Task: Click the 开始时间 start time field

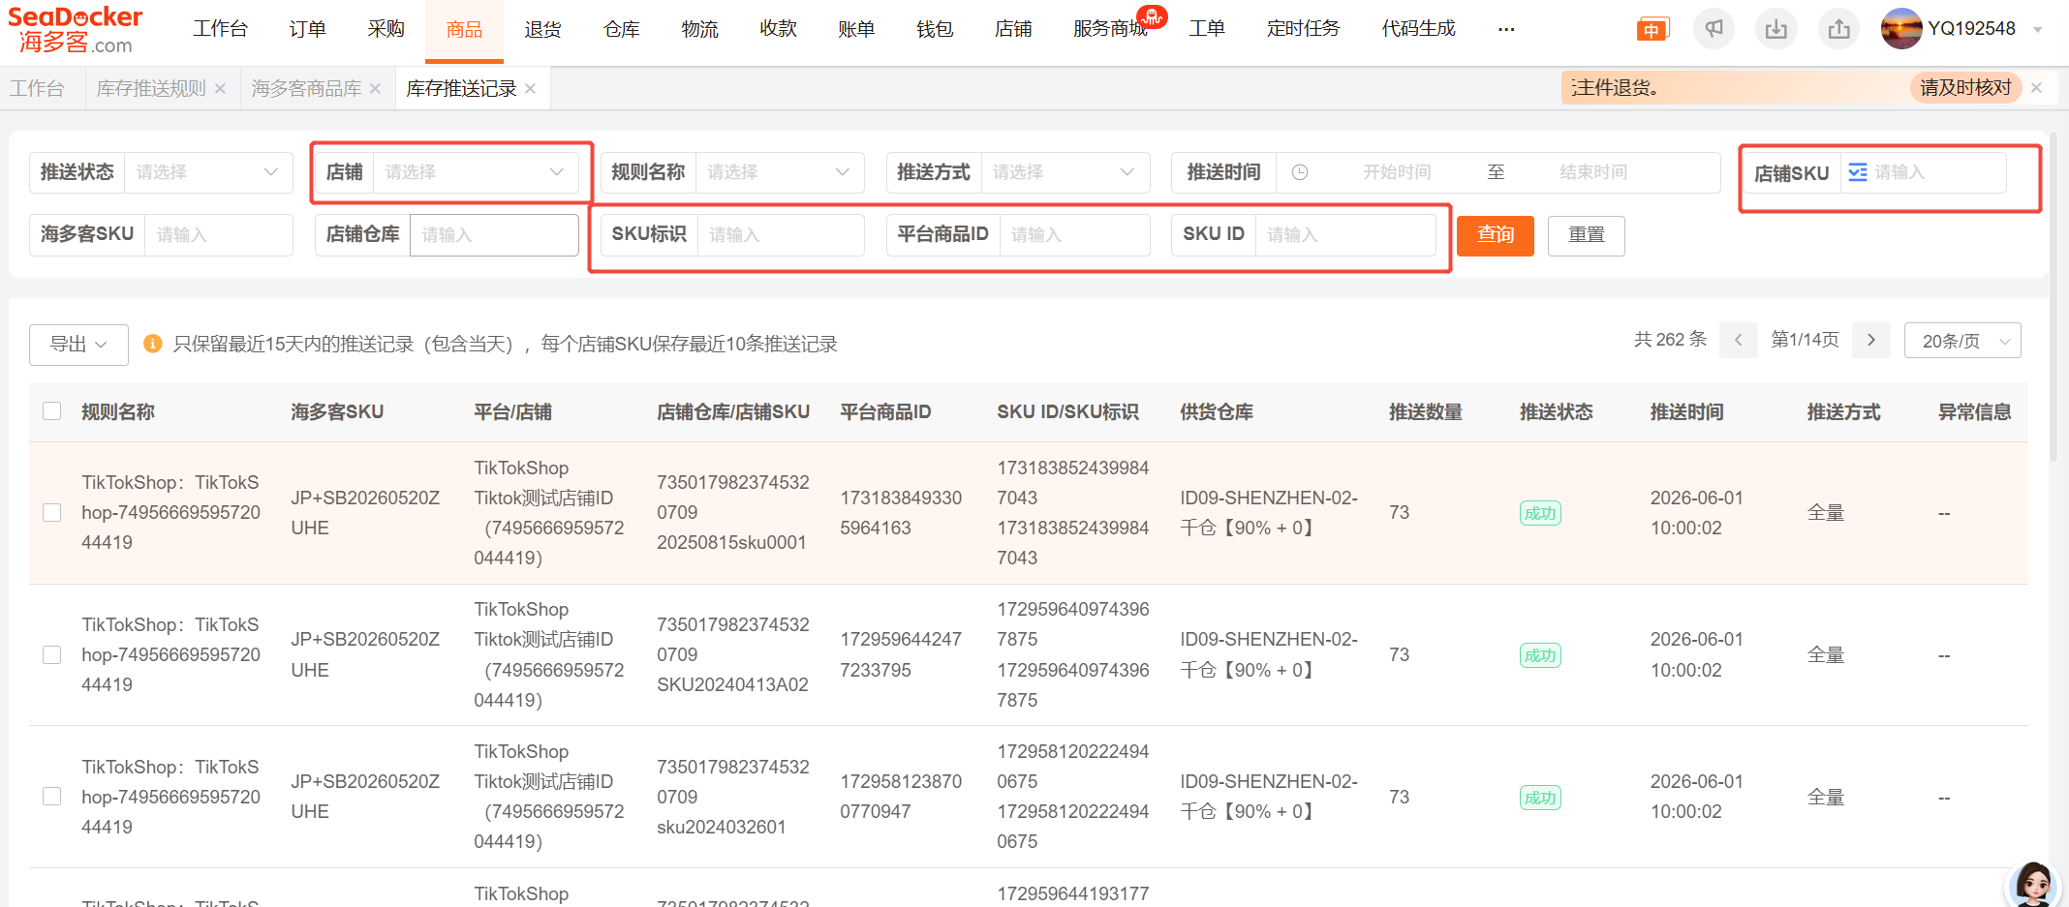Action: [x=1397, y=172]
